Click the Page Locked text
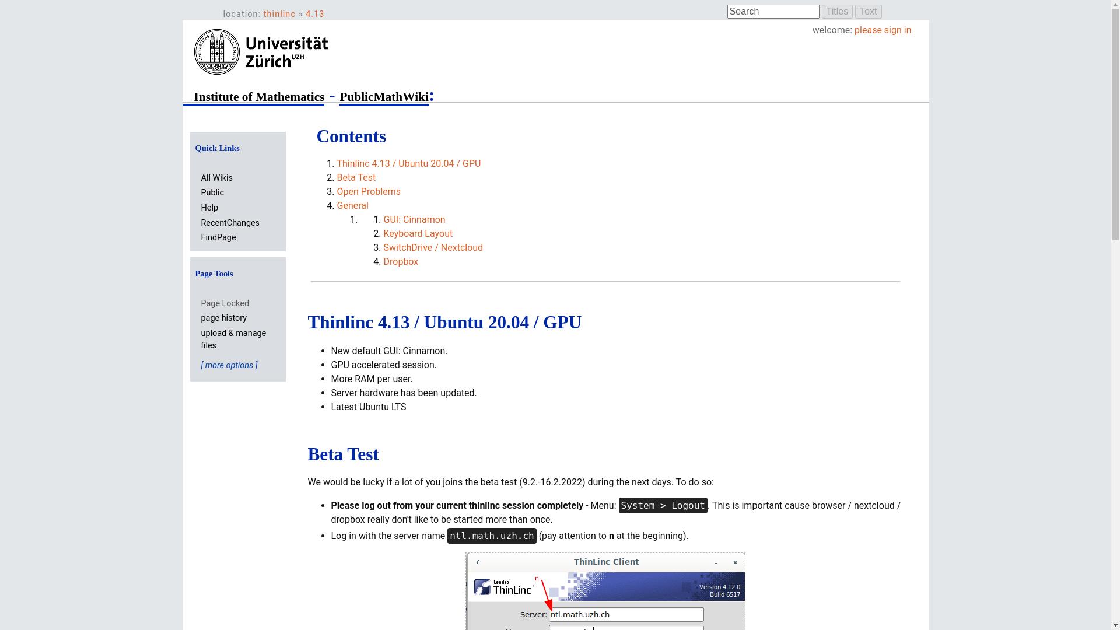Viewport: 1120px width, 630px height. coord(225,303)
